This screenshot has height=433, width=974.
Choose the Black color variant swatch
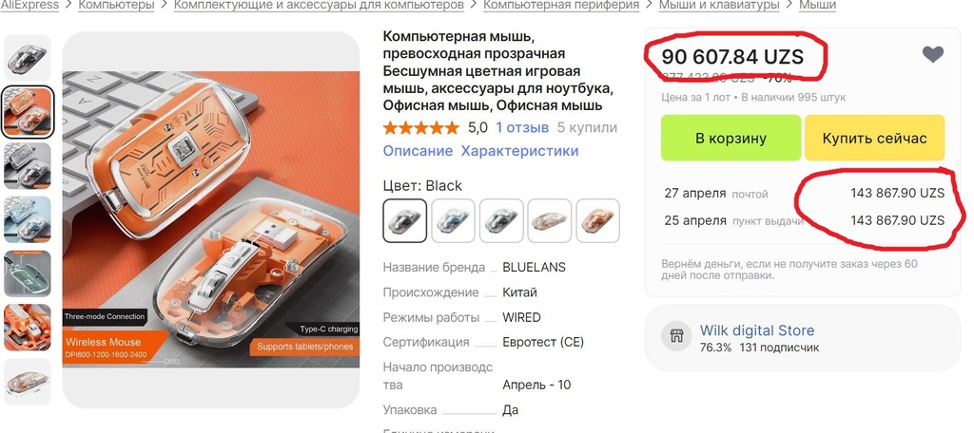[404, 220]
